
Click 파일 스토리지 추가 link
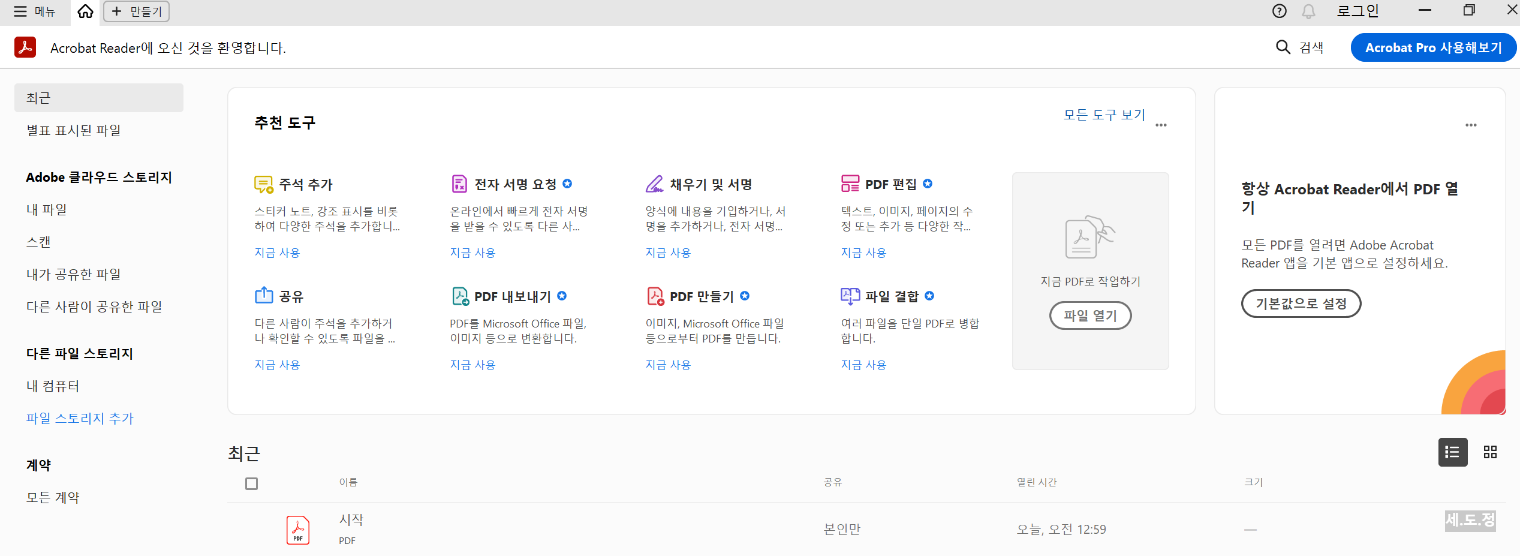click(x=80, y=418)
